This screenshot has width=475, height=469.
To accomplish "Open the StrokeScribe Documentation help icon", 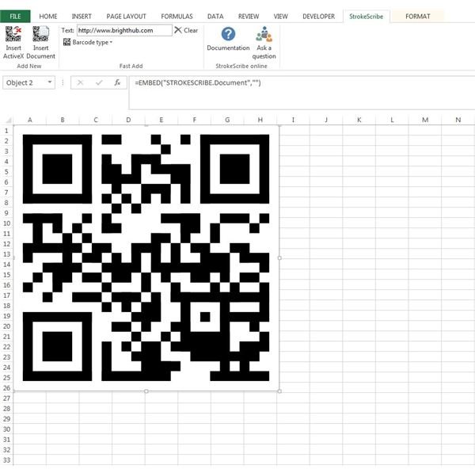I will pyautogui.click(x=228, y=33).
